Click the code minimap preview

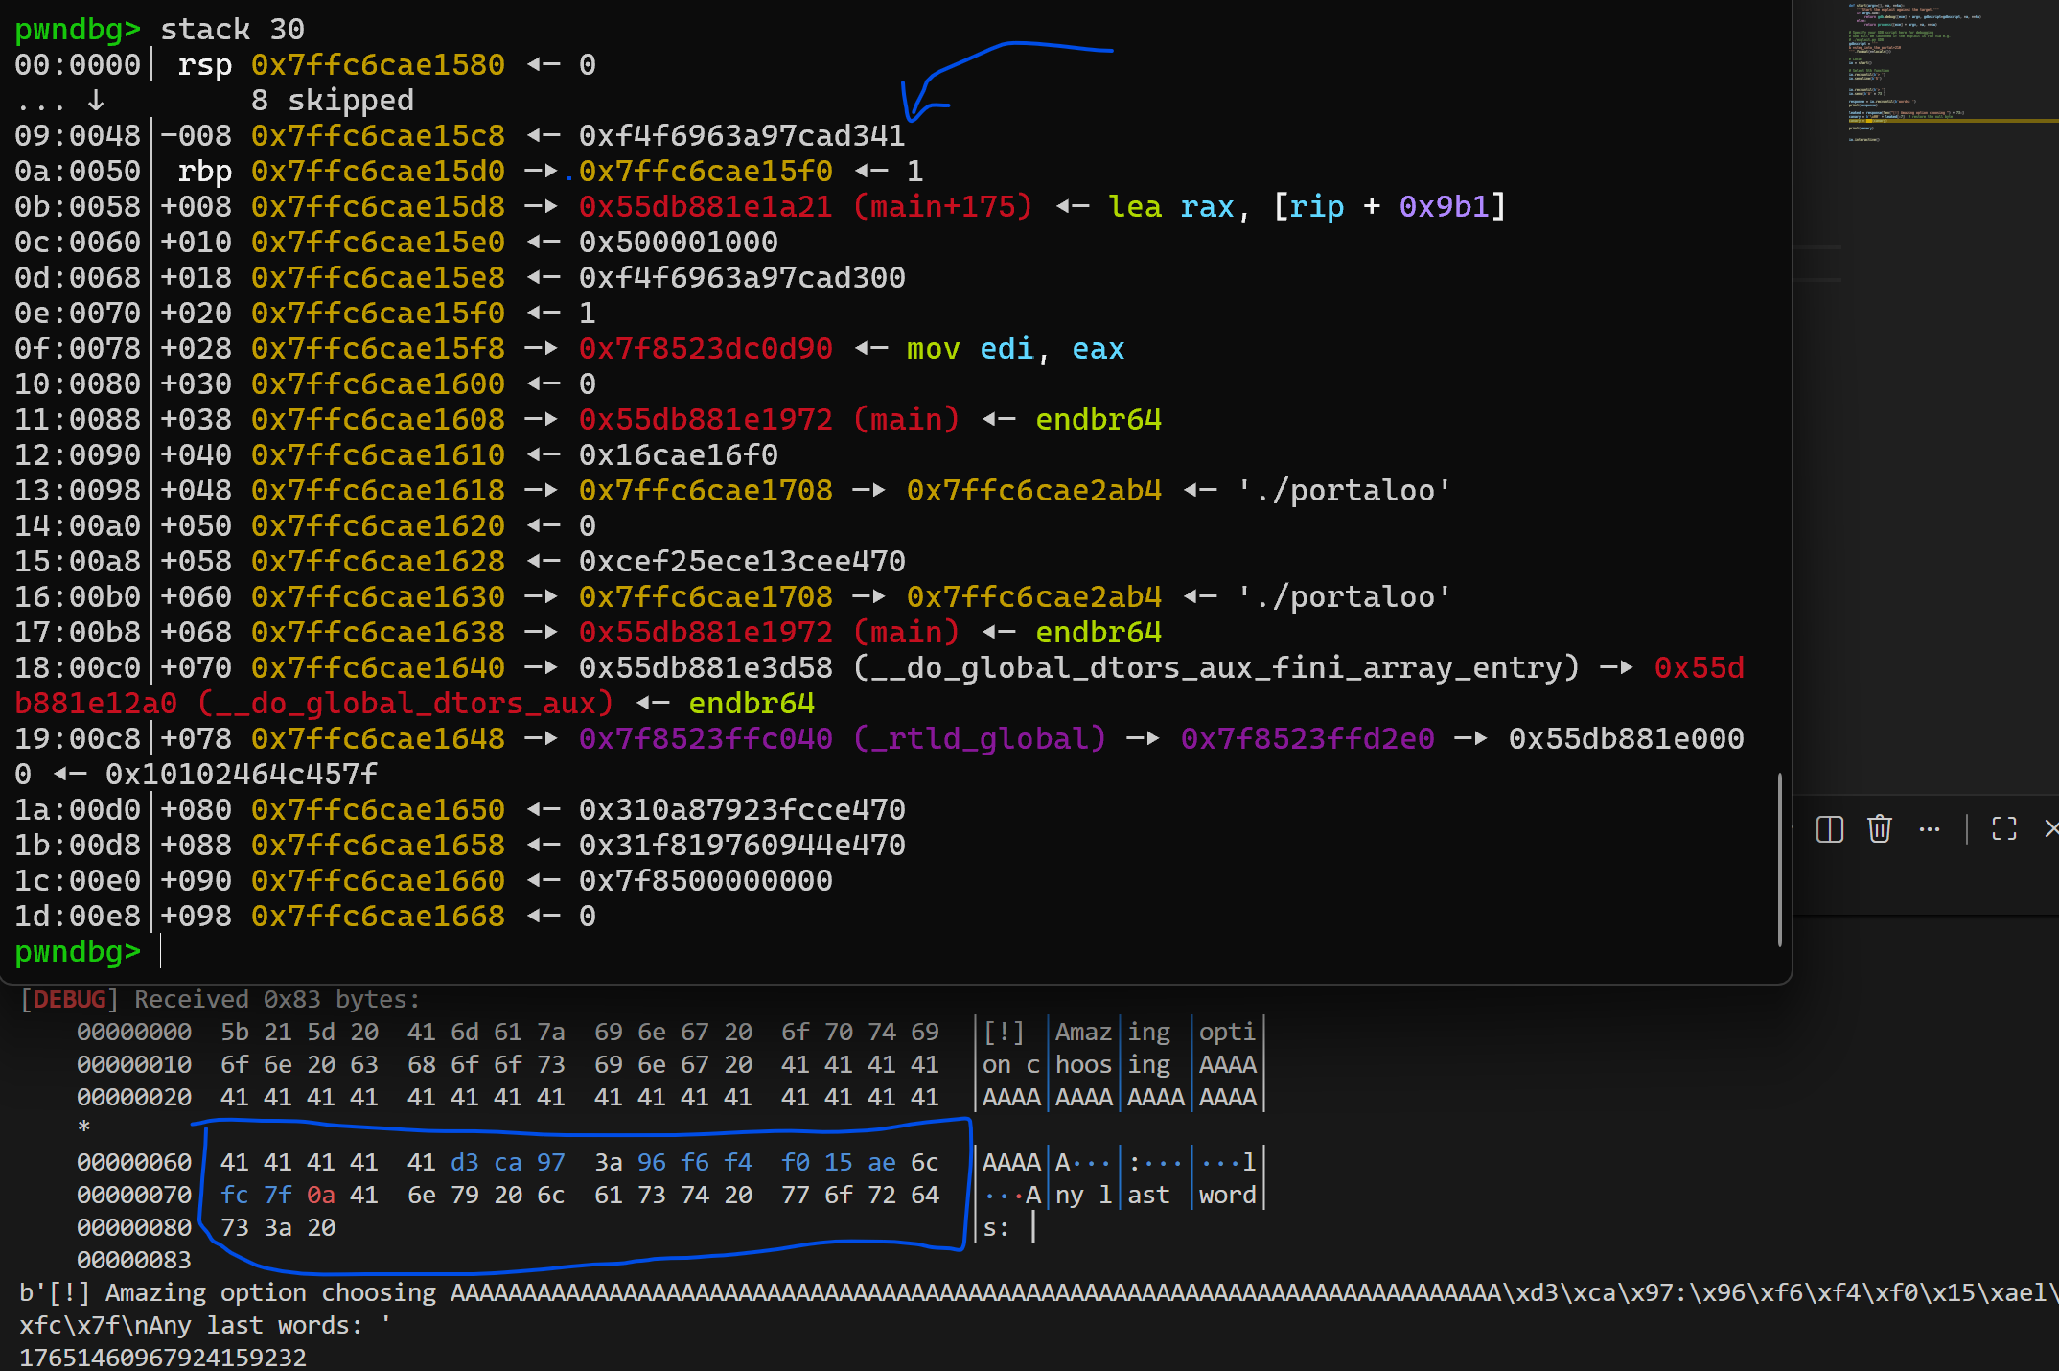tap(1908, 67)
